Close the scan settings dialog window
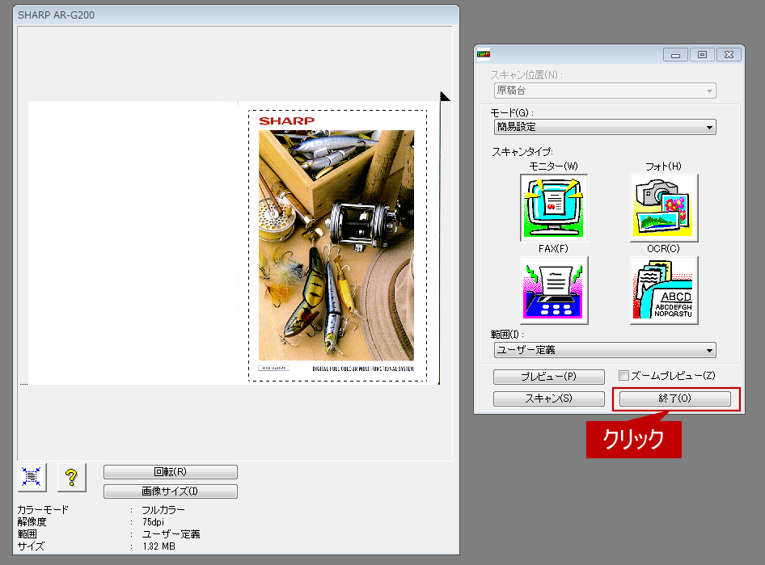 729,55
